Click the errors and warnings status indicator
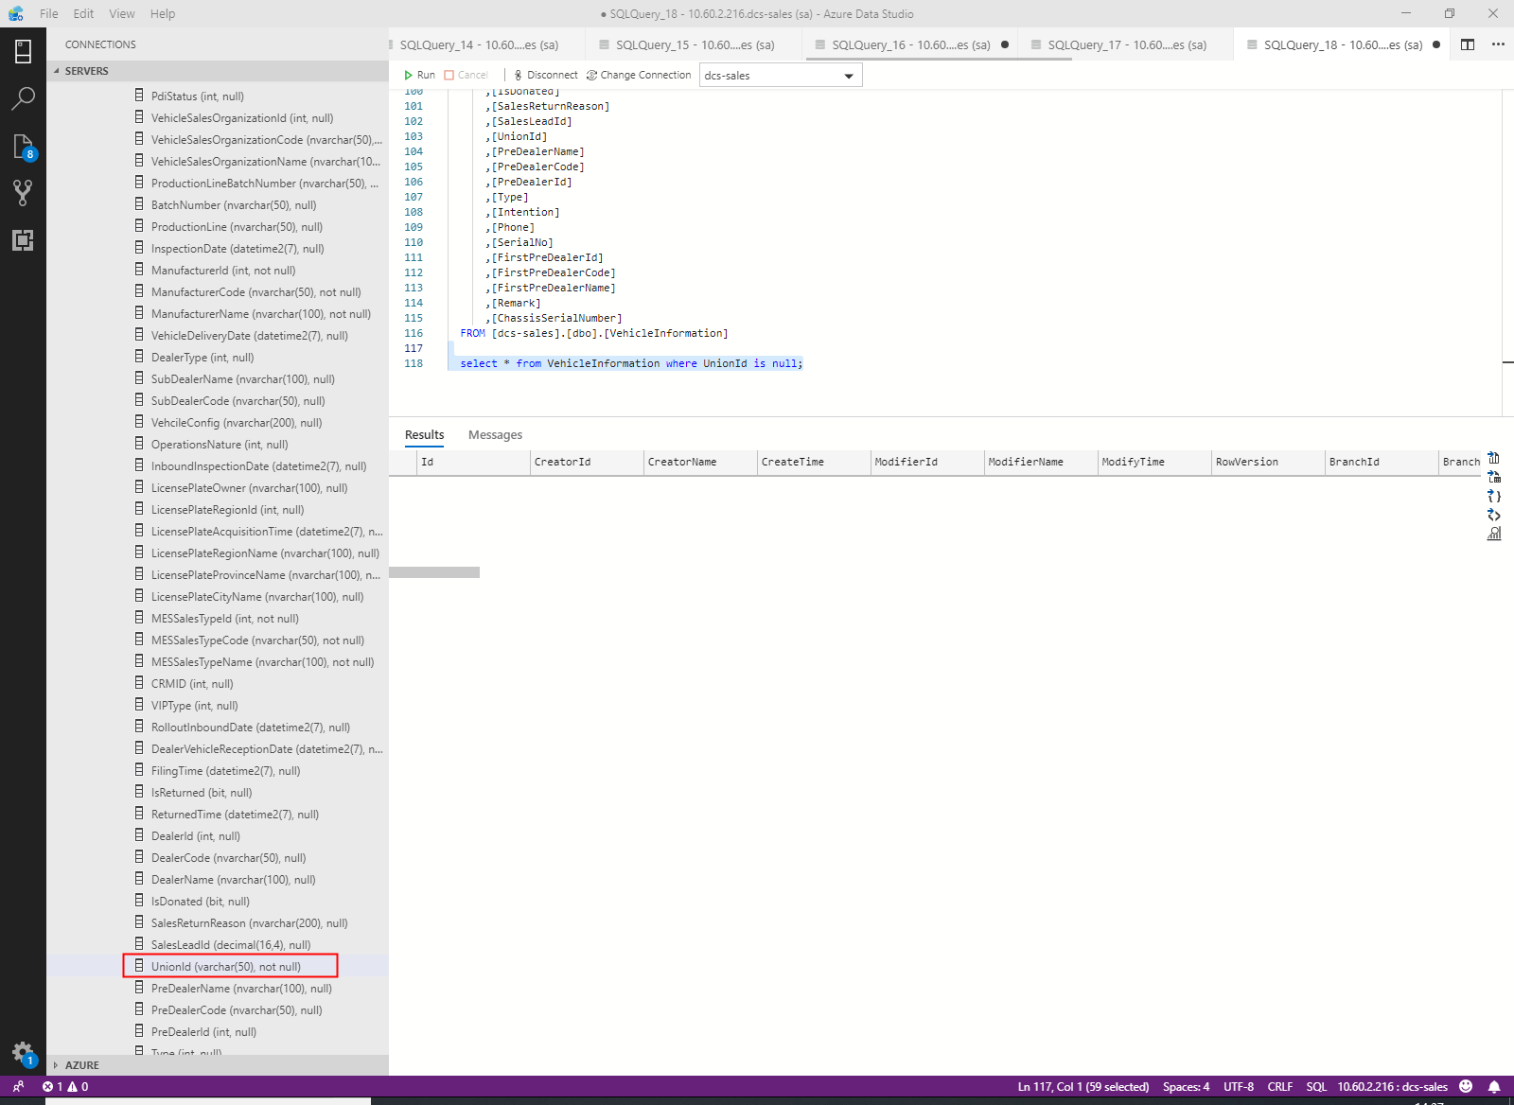The image size is (1514, 1105). 65,1086
